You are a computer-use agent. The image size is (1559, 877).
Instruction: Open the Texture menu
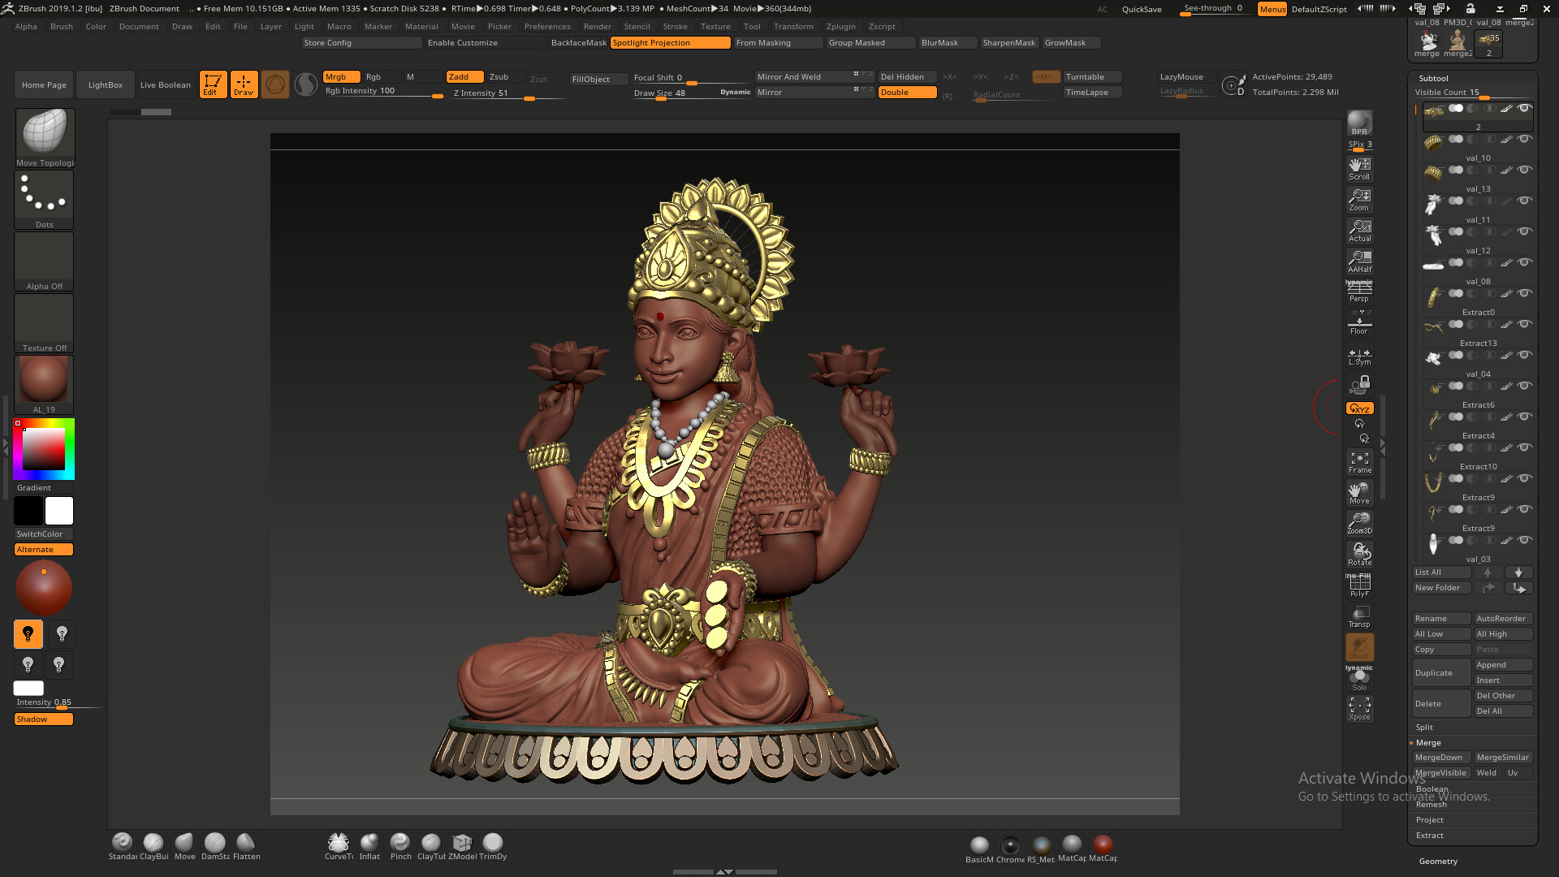[x=715, y=26]
